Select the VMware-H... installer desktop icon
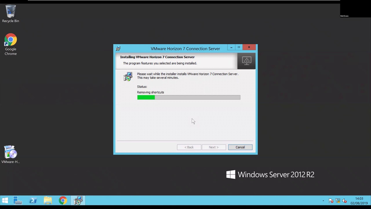Viewport: 371px width, 209px height. [x=10, y=154]
